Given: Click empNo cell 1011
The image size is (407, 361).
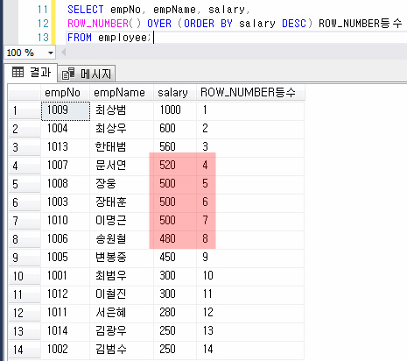Looking at the screenshot, I should pos(66,313).
